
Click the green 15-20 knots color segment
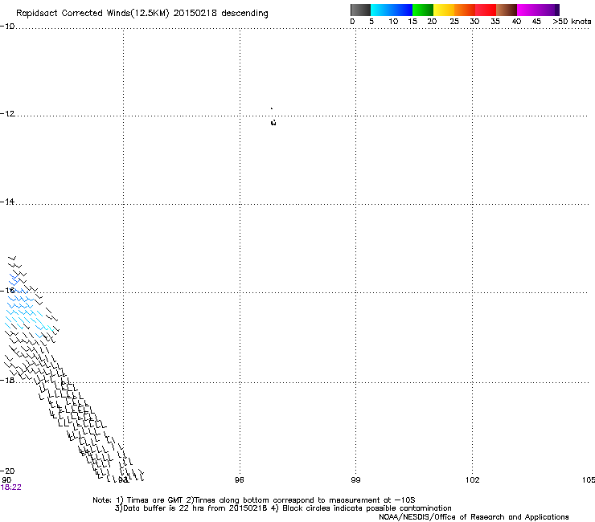coord(423,10)
